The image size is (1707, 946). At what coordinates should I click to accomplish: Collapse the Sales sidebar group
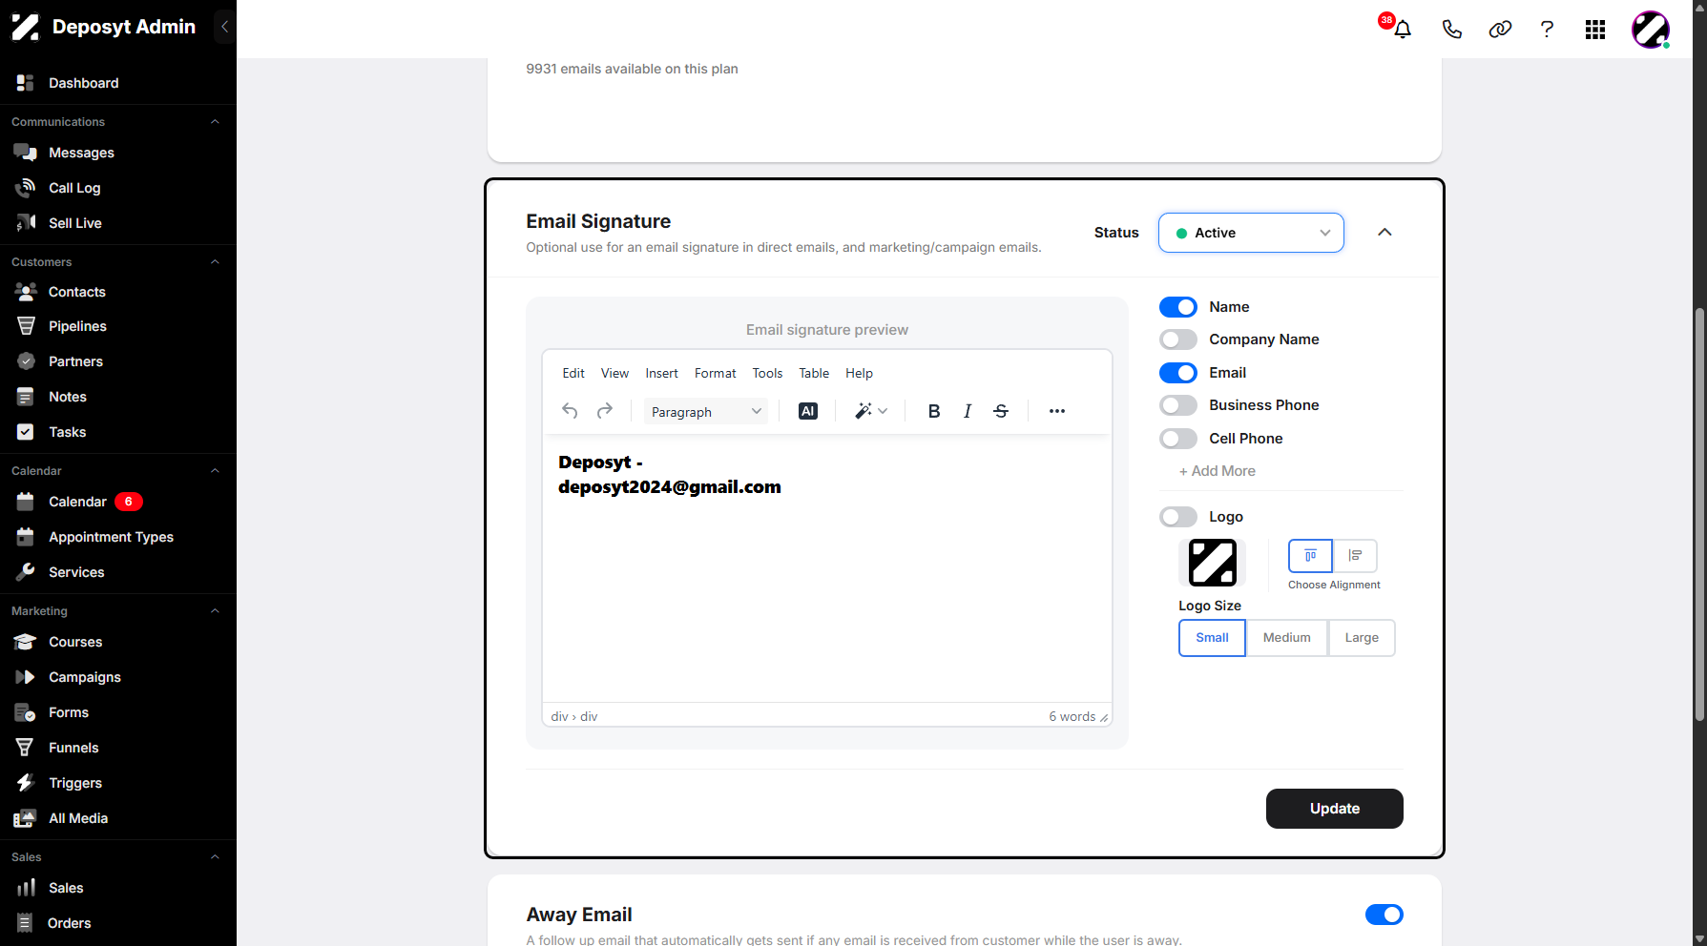(215, 857)
